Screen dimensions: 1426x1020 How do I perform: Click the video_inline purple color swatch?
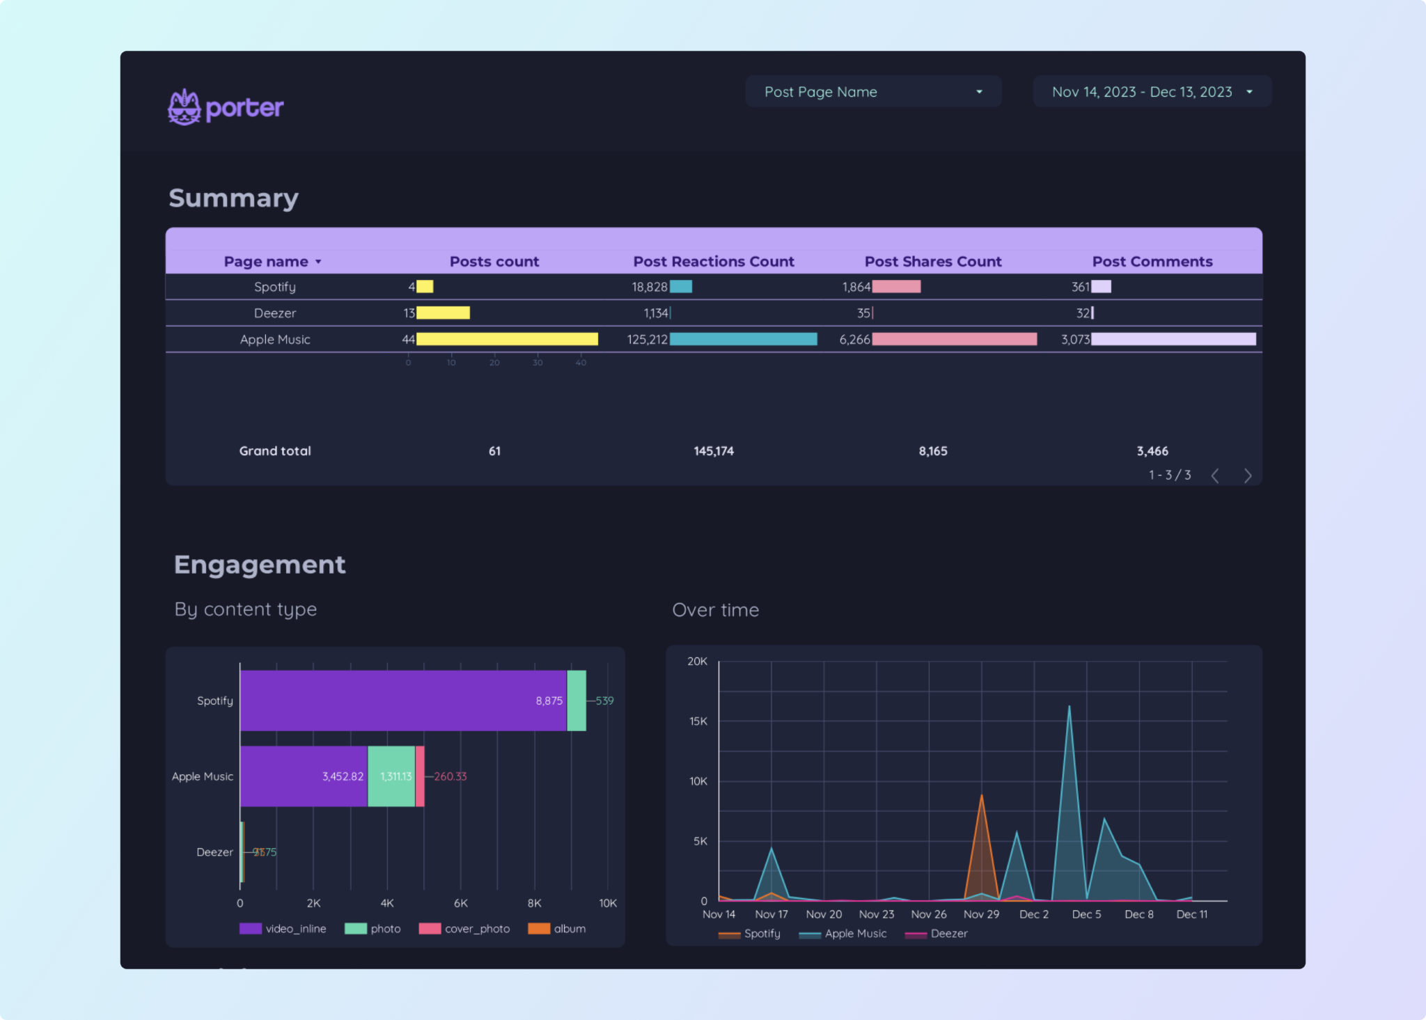[x=250, y=928]
